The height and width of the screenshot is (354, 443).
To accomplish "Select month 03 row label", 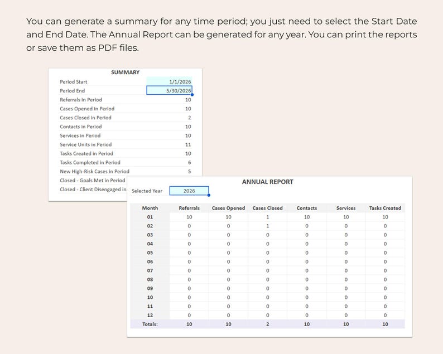I will click(150, 235).
